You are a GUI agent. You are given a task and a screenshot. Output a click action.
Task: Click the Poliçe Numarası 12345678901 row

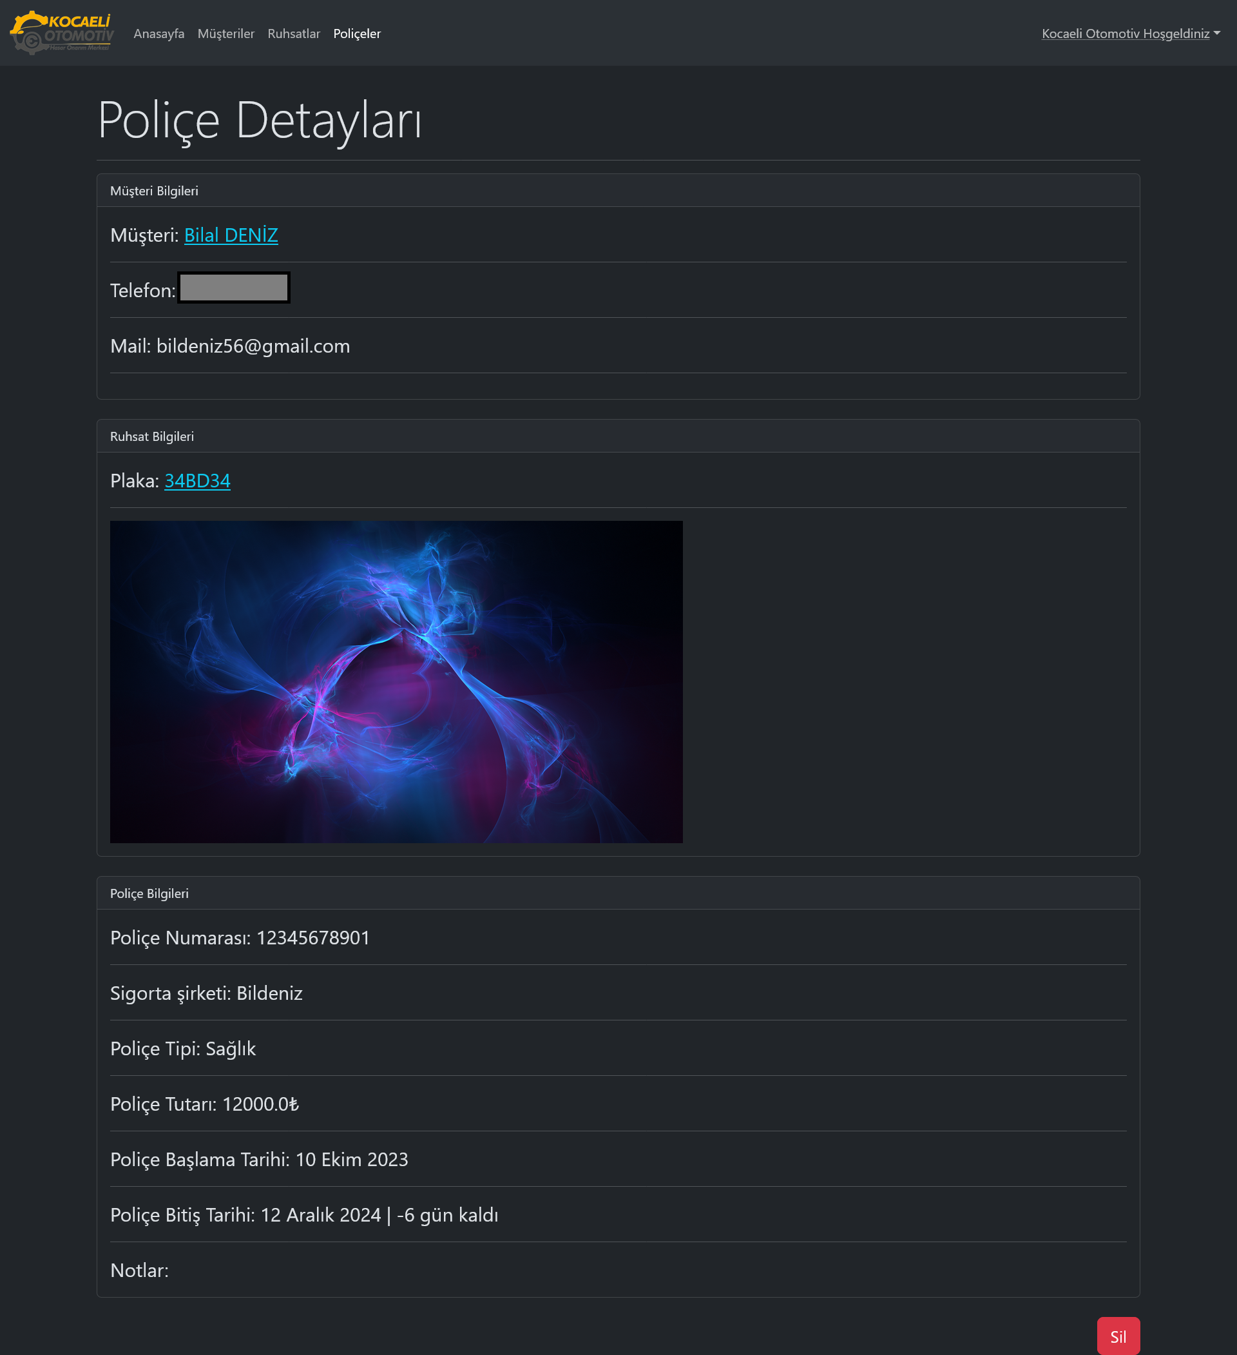(x=240, y=938)
